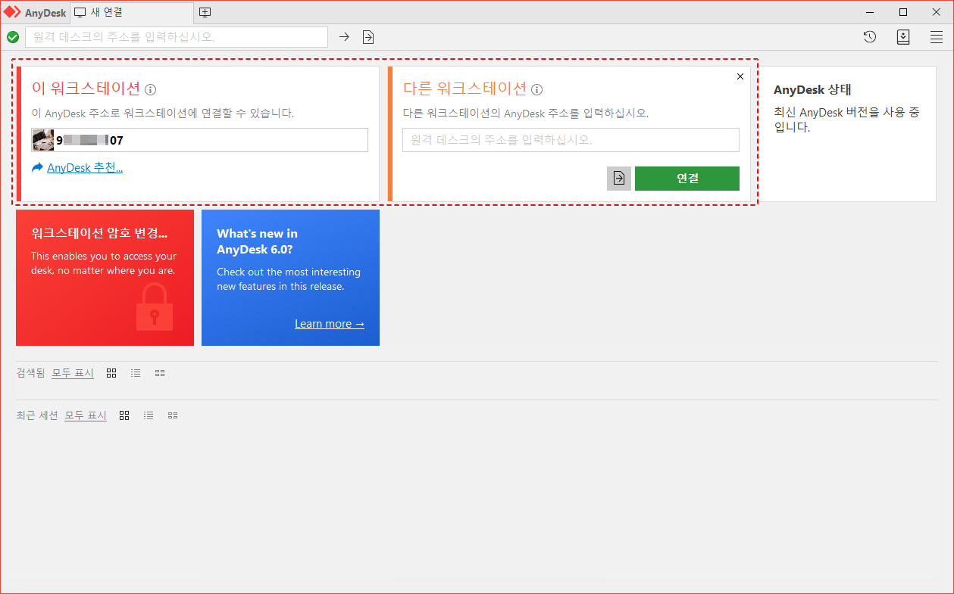The image size is (954, 594).
Task: Click the red padlock graphic on tile
Action: tap(155, 306)
